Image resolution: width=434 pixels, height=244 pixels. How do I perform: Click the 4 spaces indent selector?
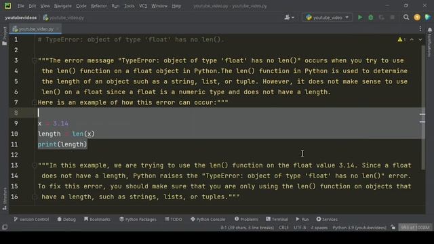tap(319, 228)
